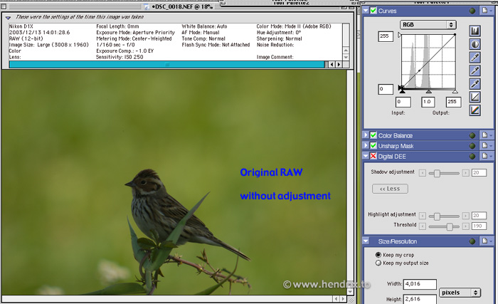Image resolution: width=498 pixels, height=304 pixels.
Task: Click the white input triangle under the curve
Action: [455, 91]
